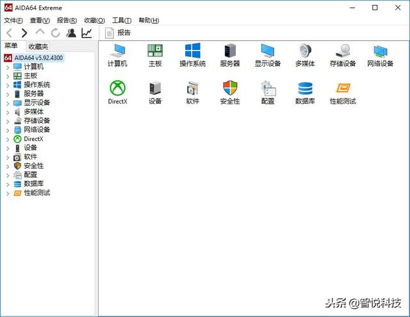Expand the 主板 tree node chevron

(8, 76)
